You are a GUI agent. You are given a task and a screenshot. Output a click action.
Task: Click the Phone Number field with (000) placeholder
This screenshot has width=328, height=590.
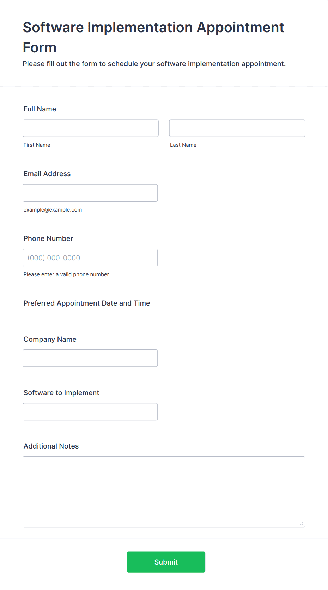click(x=90, y=258)
